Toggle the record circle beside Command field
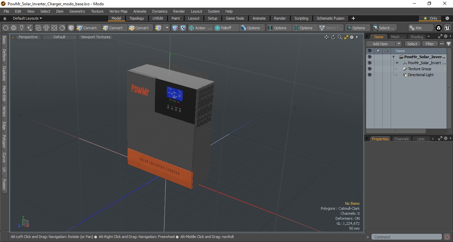 pos(447,237)
